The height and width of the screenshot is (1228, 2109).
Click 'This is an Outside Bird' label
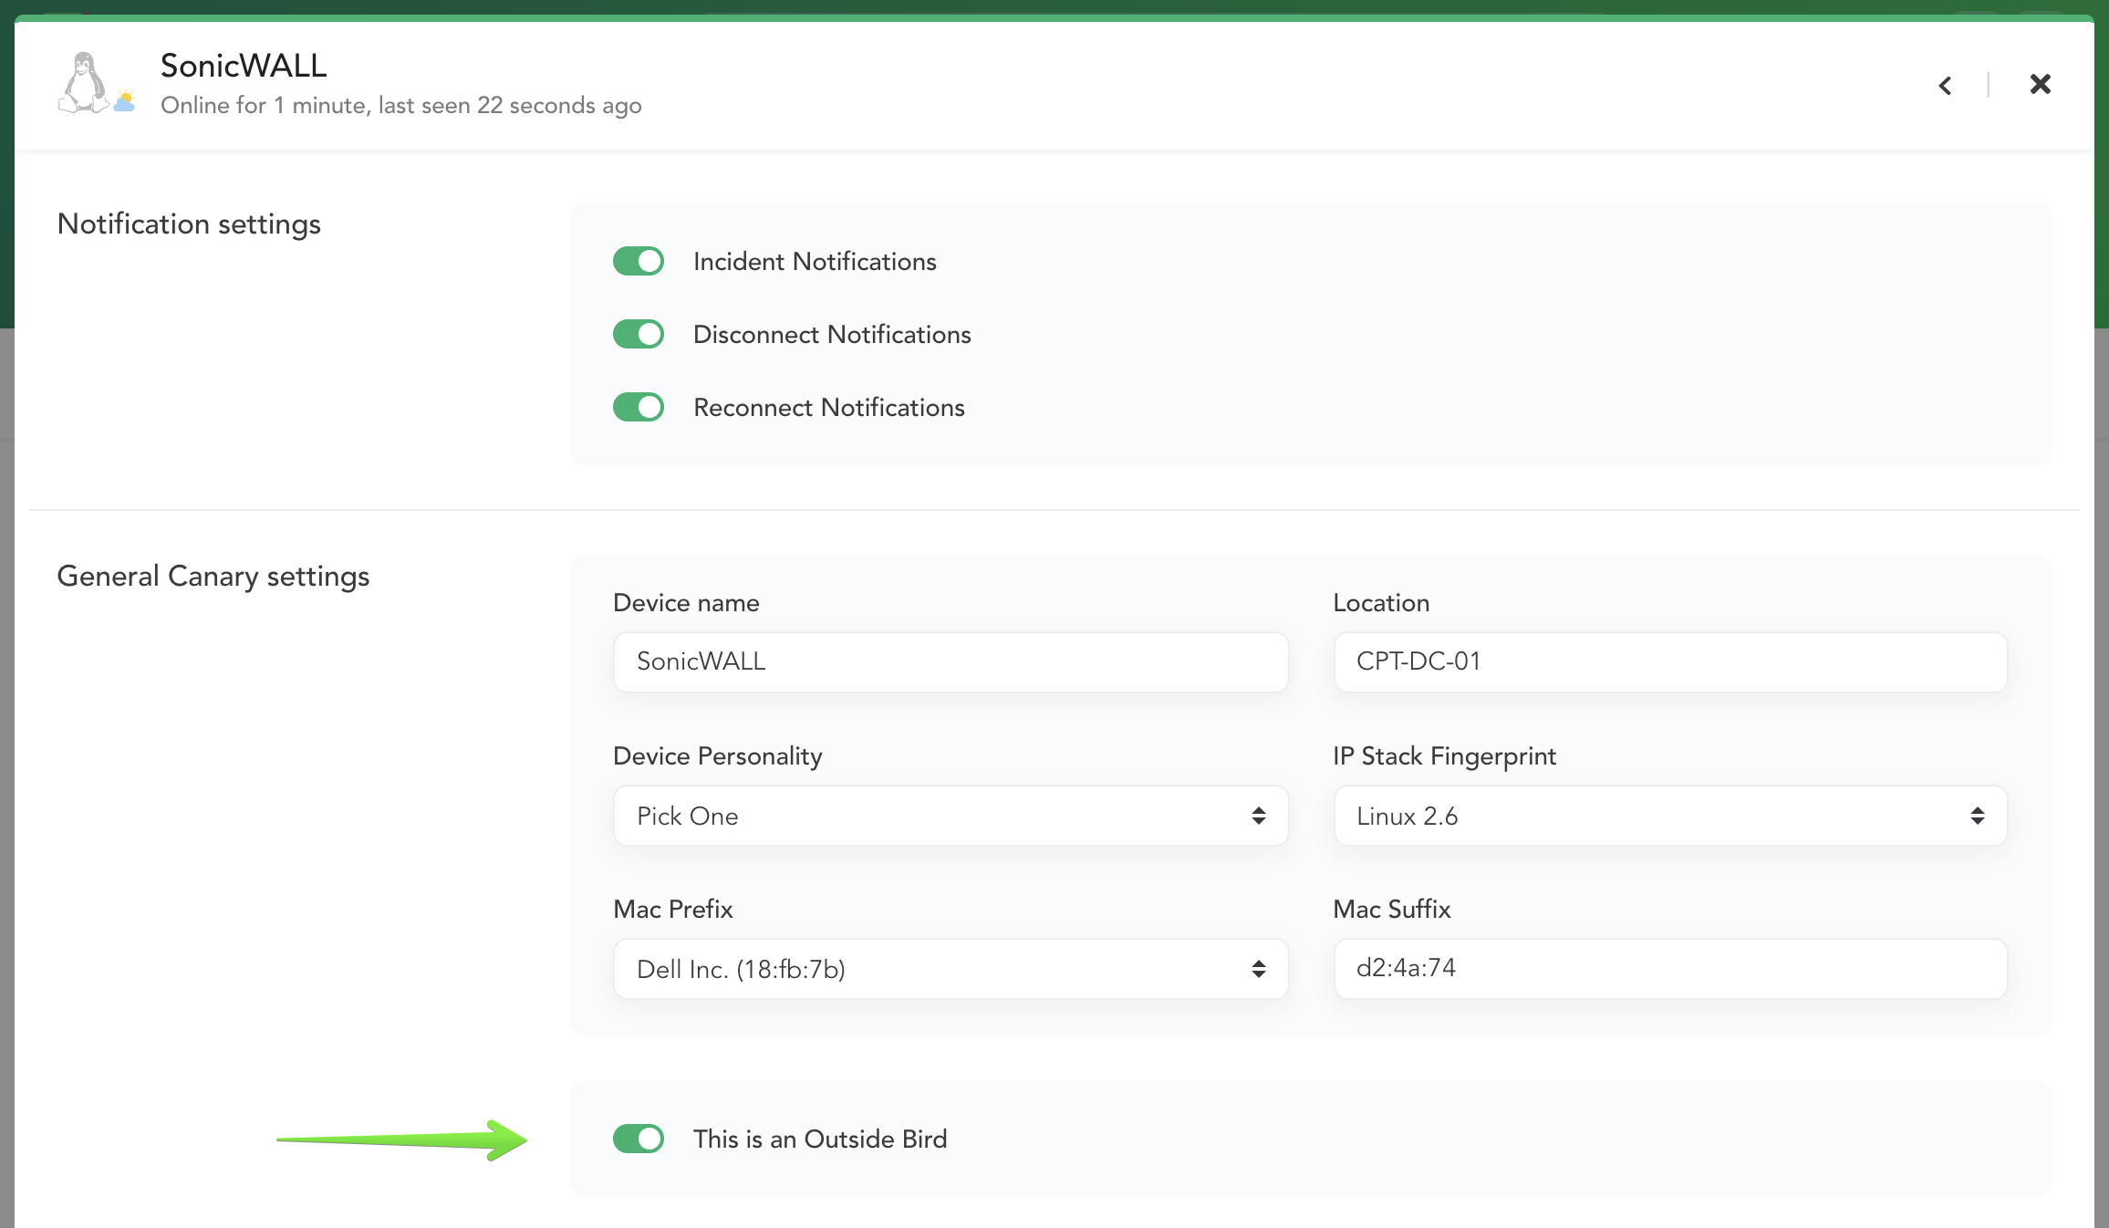[x=820, y=1140]
